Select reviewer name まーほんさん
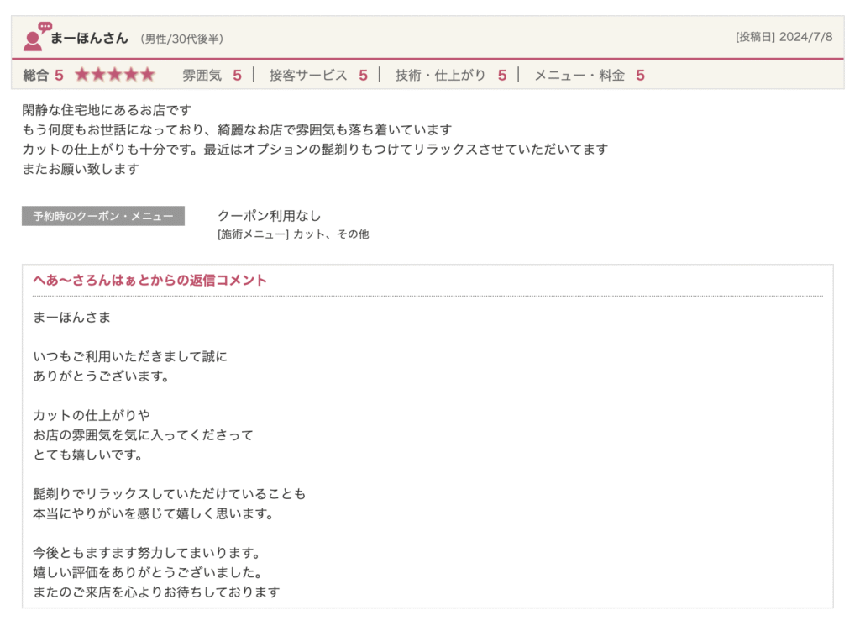The image size is (860, 626). pyautogui.click(x=89, y=38)
